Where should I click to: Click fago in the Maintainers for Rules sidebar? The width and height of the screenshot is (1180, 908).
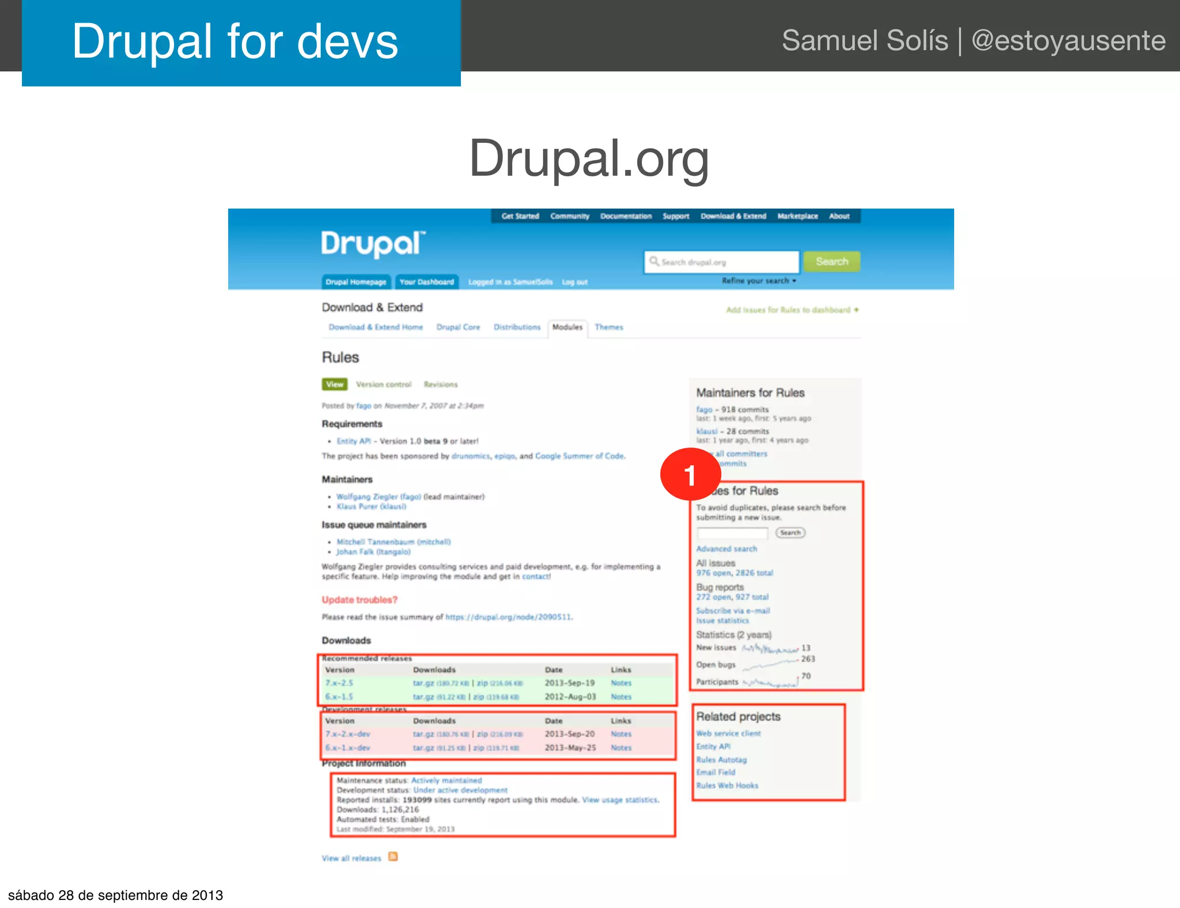pos(704,410)
